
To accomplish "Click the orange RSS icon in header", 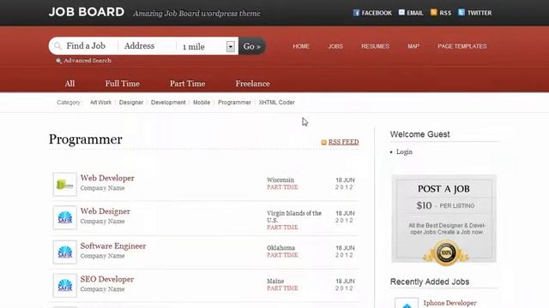I will 433,13.
